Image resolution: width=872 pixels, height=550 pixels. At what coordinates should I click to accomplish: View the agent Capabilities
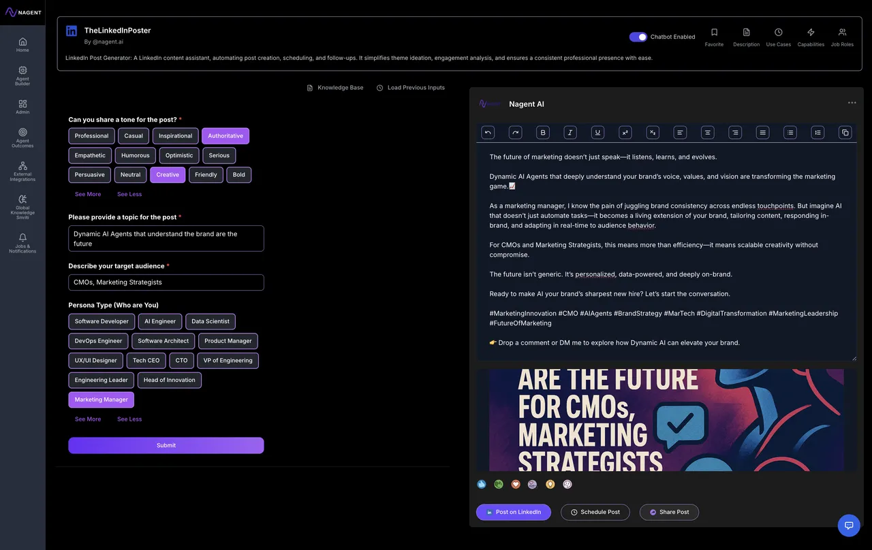(811, 37)
